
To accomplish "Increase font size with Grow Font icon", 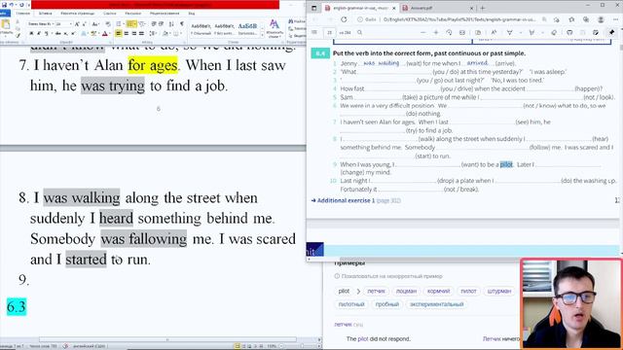I will pos(77,24).
